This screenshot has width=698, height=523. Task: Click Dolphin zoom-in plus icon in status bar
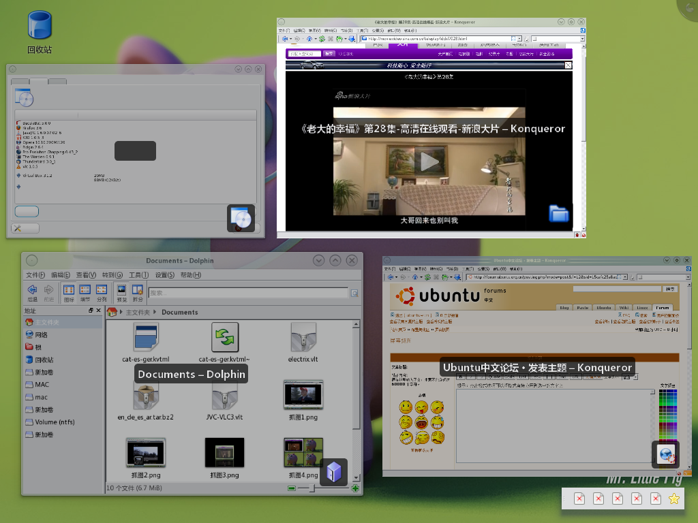coord(355,488)
